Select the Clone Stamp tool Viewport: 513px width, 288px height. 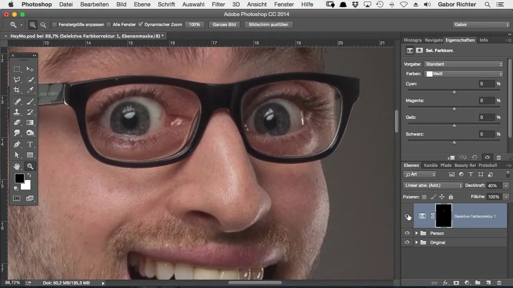coord(17,112)
